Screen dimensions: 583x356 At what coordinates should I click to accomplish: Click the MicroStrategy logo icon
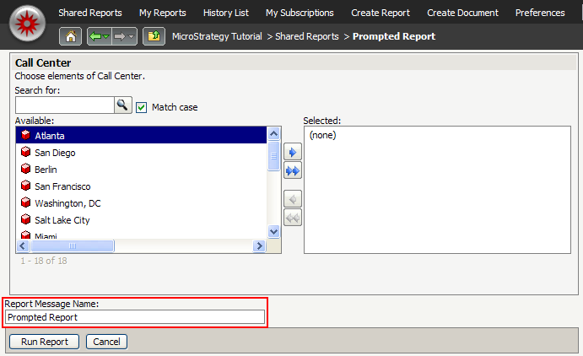(x=27, y=24)
